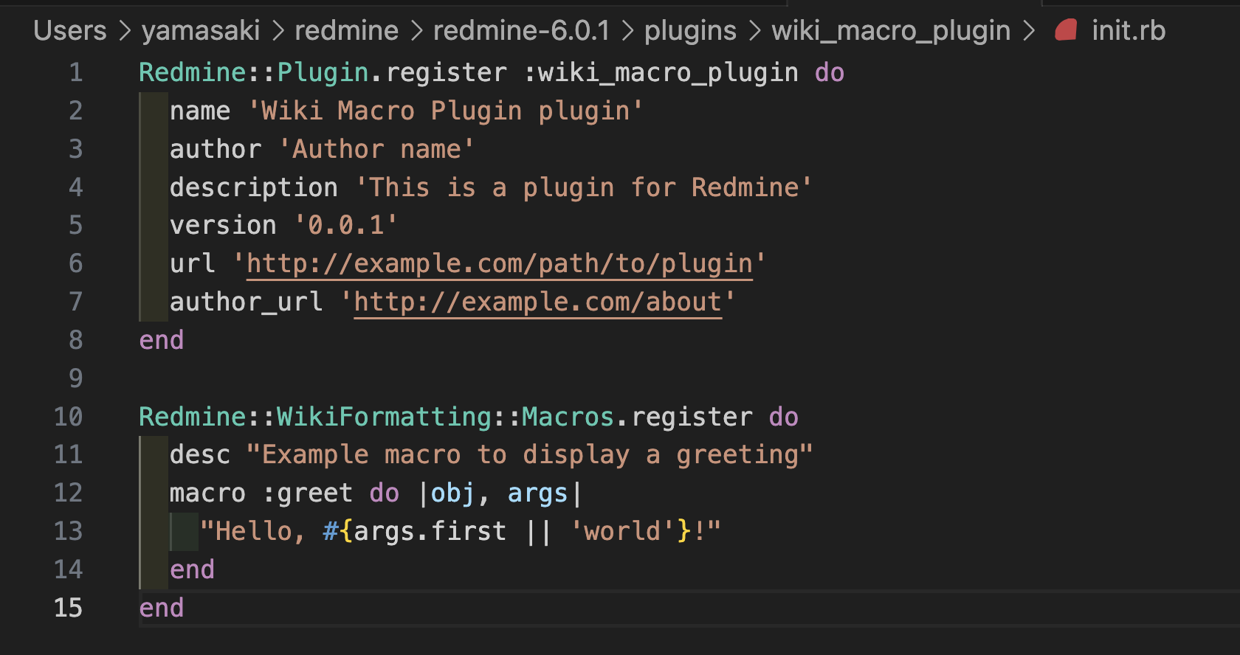Open the yamasaki breadcrumb folder

201,30
